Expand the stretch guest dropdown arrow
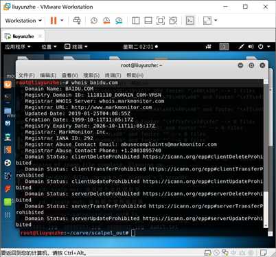The image size is (276, 257). point(216,21)
